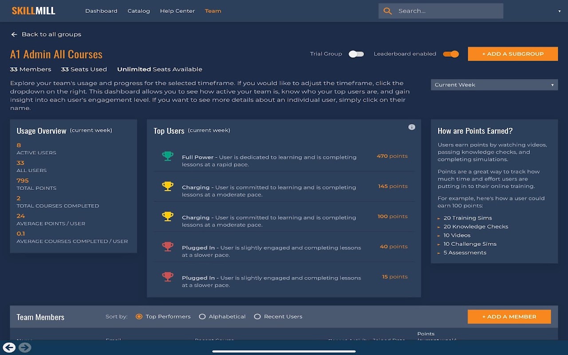Screen dimensions: 568x355
Task: Open the Catalog nav item
Action: (138, 11)
